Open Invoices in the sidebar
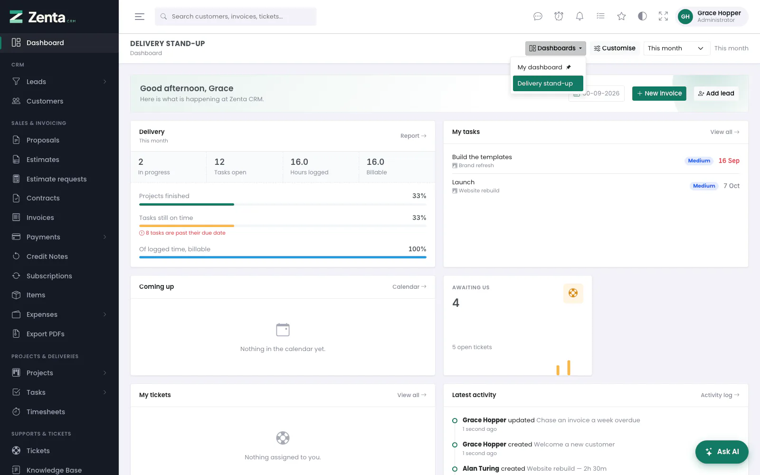 pos(59,218)
